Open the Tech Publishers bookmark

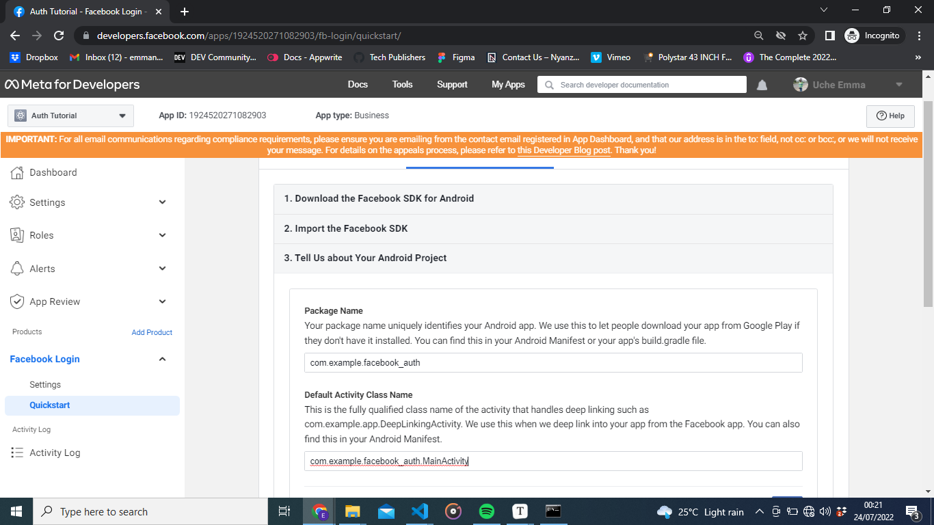[x=390, y=57]
